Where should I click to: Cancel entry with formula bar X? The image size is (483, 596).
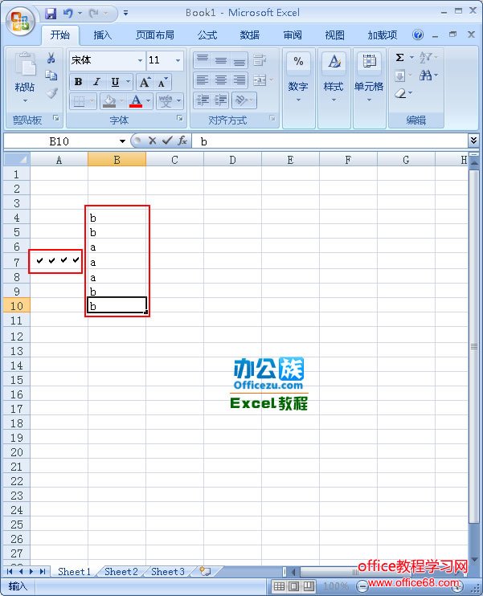(152, 141)
